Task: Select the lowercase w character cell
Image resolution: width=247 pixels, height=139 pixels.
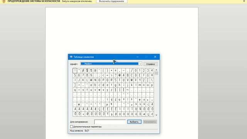Action: coord(99,90)
